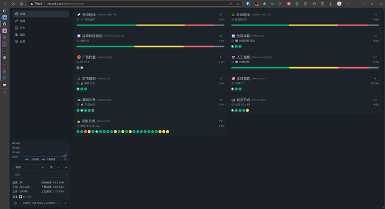Open the 代理 proxies sidebar page
The image size is (385, 209).
coord(41,14)
